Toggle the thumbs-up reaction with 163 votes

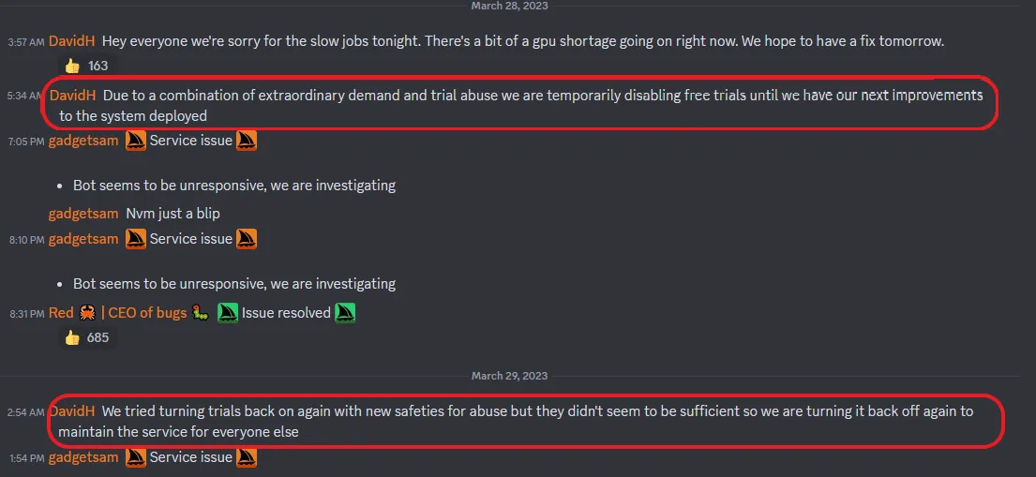coord(86,66)
